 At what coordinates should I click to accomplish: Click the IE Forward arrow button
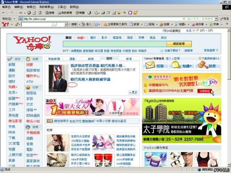[21, 13]
